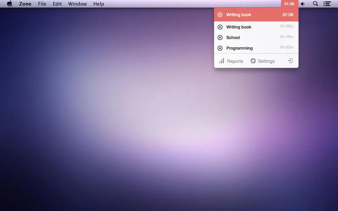Pause the active Writing book timer
The width and height of the screenshot is (338, 211).
[220, 15]
